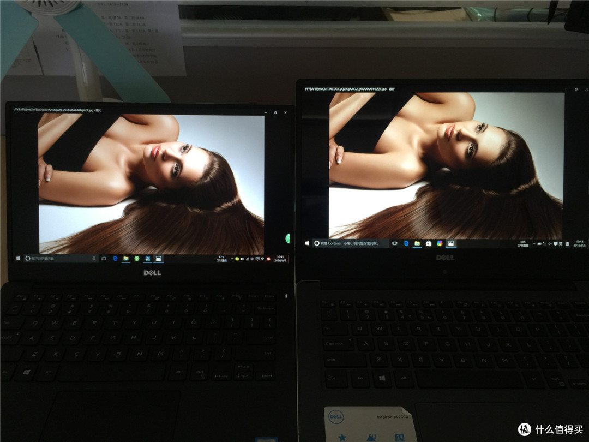589x442 pixels.
Task: Open File Explorer on the left laptop taskbar
Action: click(x=126, y=259)
